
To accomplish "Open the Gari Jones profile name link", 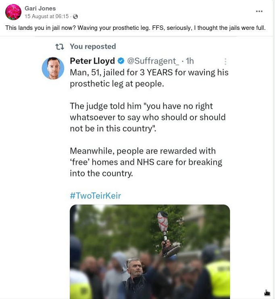I will point(40,8).
